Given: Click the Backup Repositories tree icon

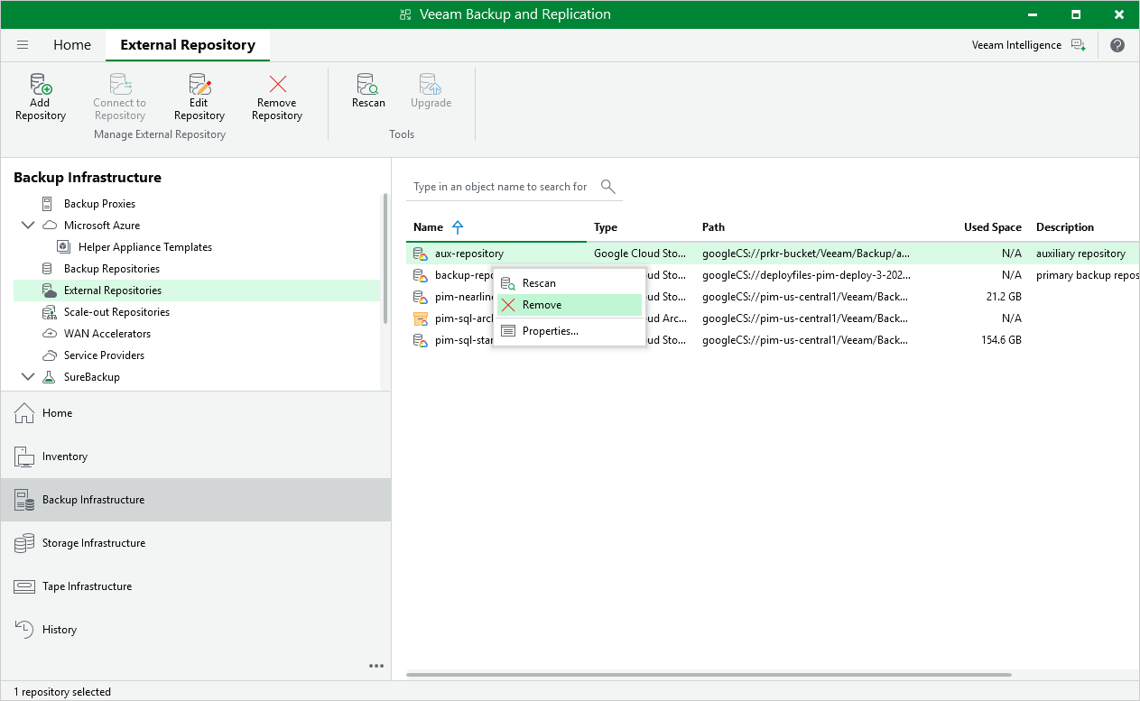Looking at the screenshot, I should pyautogui.click(x=48, y=269).
